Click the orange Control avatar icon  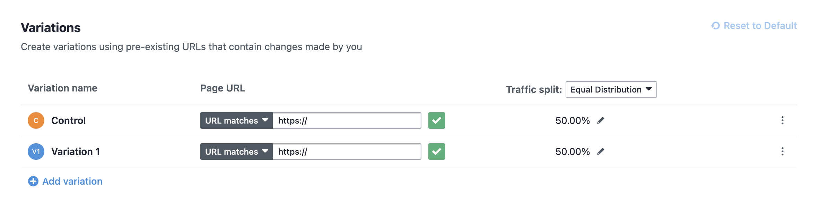(x=36, y=120)
